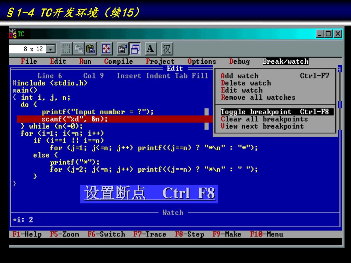Choose Edit watch from the menu
The height and width of the screenshot is (263, 351).
click(x=242, y=90)
